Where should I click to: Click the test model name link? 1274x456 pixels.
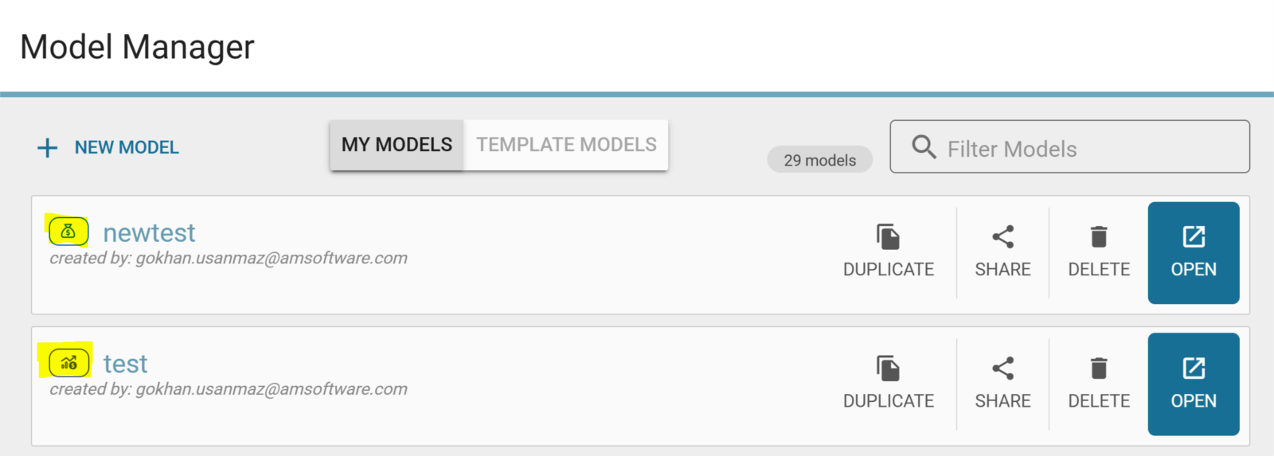[125, 364]
